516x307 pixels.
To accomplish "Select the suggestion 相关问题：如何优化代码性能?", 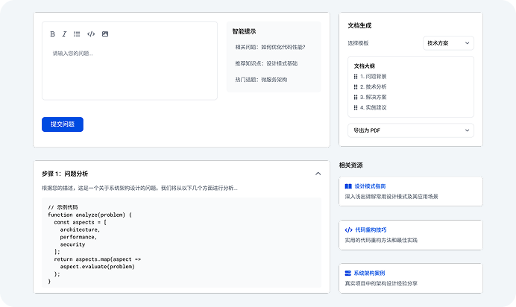I will pos(270,47).
